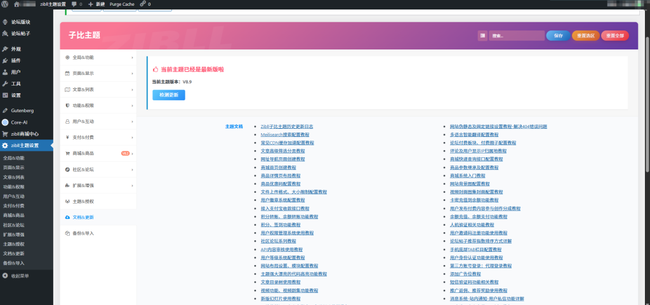This screenshot has height=305, width=650.
Task: Expand 支付&付费 tab chevron in theme panel
Action: click(132, 138)
